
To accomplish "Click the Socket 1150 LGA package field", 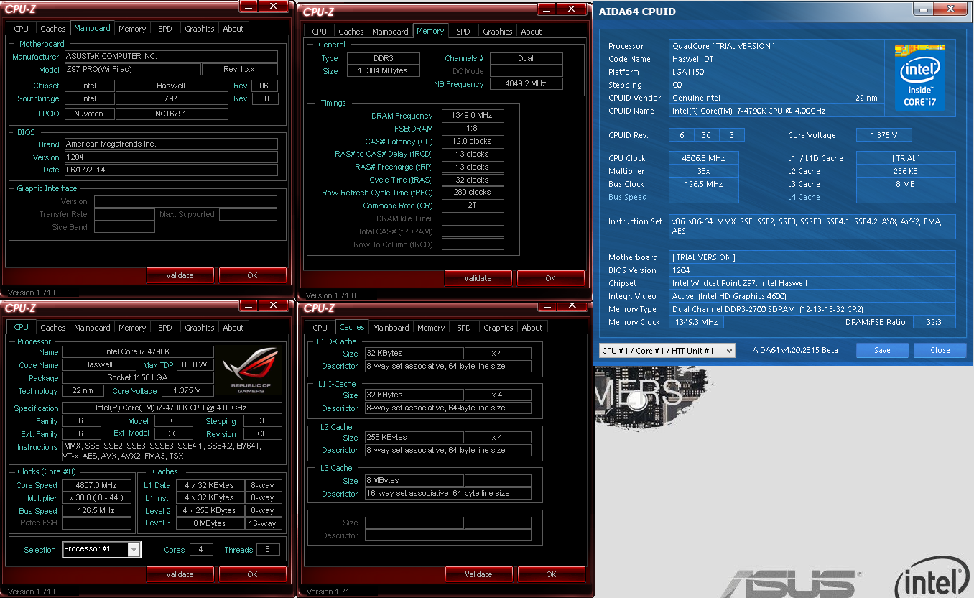I will pyautogui.click(x=138, y=378).
